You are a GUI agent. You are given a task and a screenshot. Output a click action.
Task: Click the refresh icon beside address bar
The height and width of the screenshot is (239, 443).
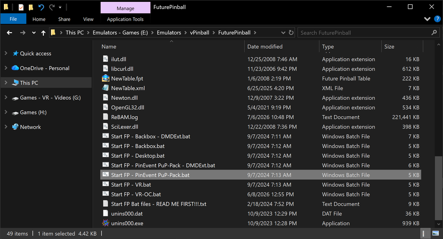pos(291,33)
